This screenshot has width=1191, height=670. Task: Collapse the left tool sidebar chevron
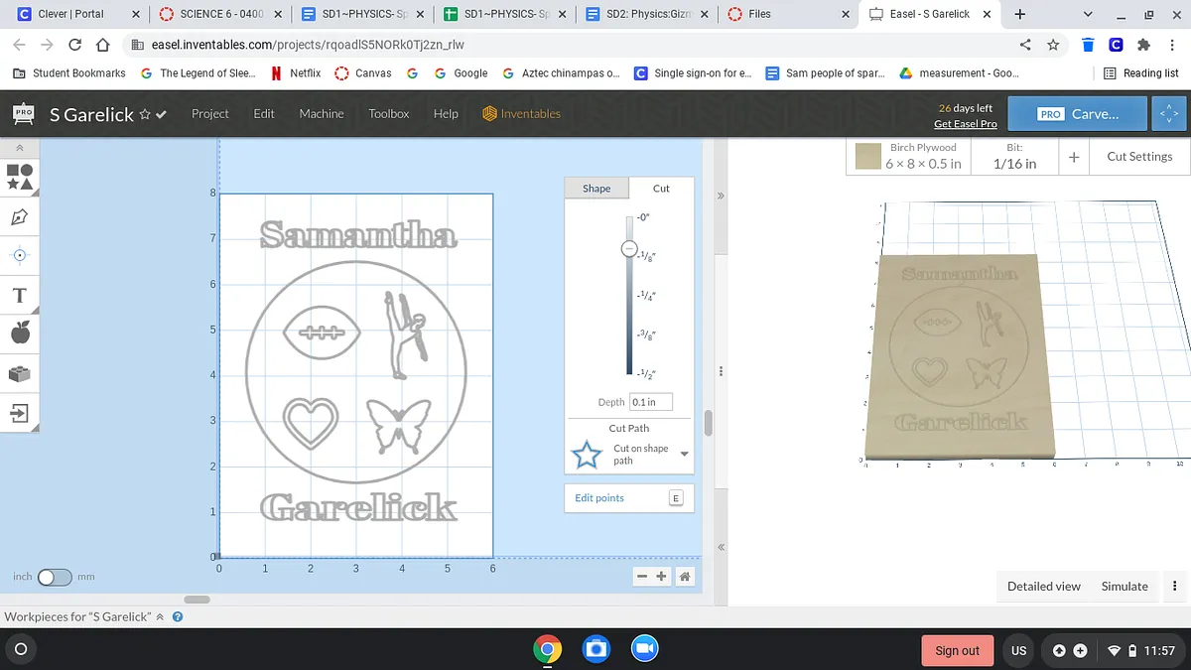[x=20, y=148]
